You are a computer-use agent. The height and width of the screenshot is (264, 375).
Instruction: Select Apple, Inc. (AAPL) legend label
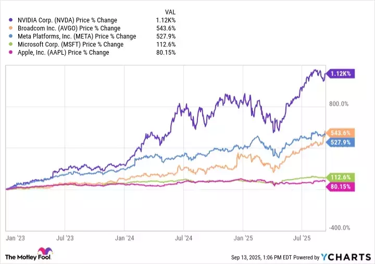(63, 53)
